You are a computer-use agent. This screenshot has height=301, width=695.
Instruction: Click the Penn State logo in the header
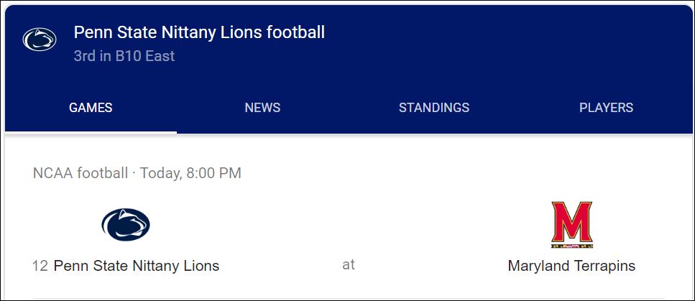click(40, 40)
